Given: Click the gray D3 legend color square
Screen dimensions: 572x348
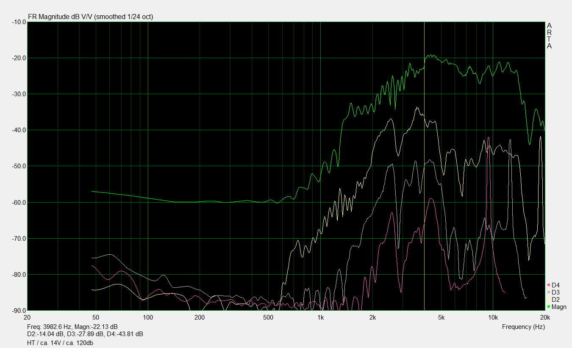Looking at the screenshot, I should click(x=549, y=292).
